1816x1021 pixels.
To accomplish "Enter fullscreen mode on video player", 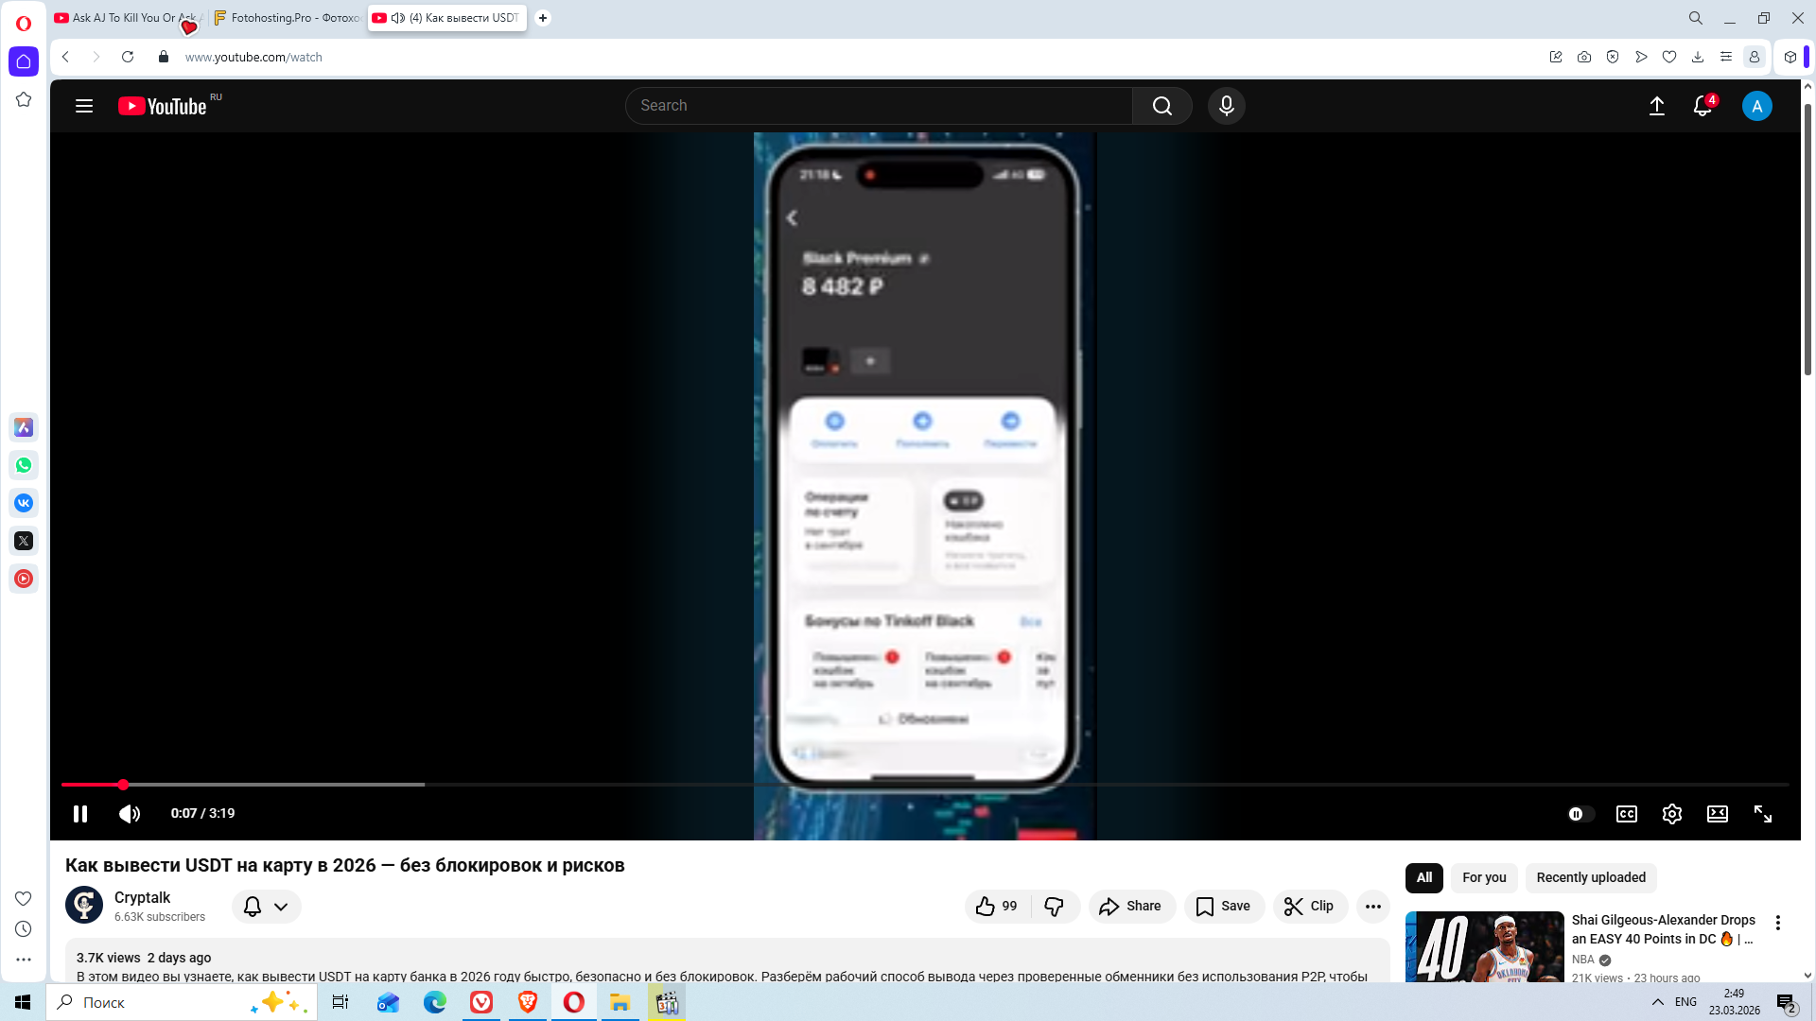I will coord(1762,814).
